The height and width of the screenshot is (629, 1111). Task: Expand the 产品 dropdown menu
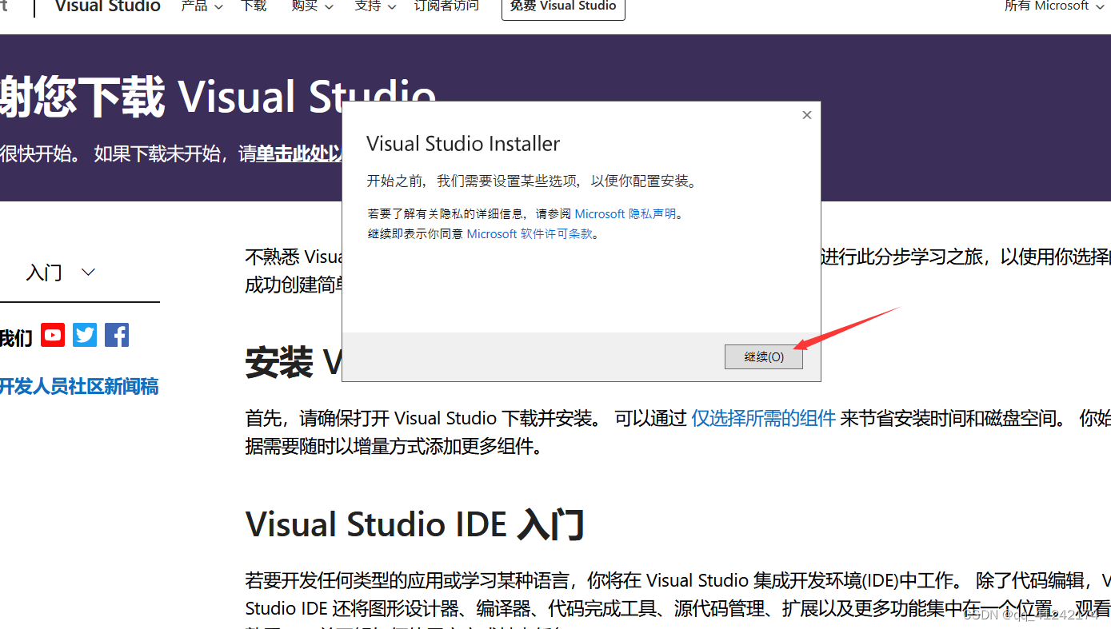[202, 6]
